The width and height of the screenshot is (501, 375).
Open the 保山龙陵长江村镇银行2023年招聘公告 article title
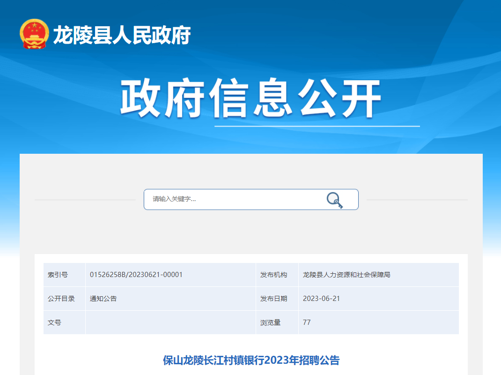[251, 360]
